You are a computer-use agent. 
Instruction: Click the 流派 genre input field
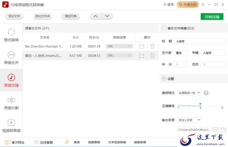[x=213, y=64]
